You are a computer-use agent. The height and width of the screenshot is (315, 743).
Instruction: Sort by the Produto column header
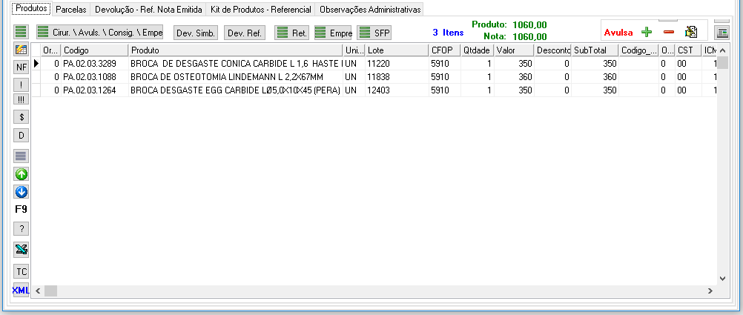pos(235,50)
